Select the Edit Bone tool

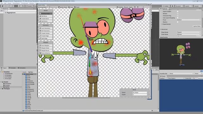click(x=46, y=16)
